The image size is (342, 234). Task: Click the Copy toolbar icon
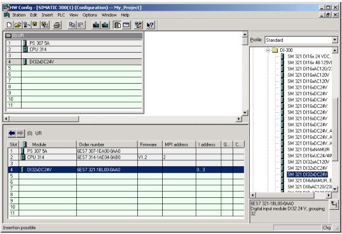point(72,25)
